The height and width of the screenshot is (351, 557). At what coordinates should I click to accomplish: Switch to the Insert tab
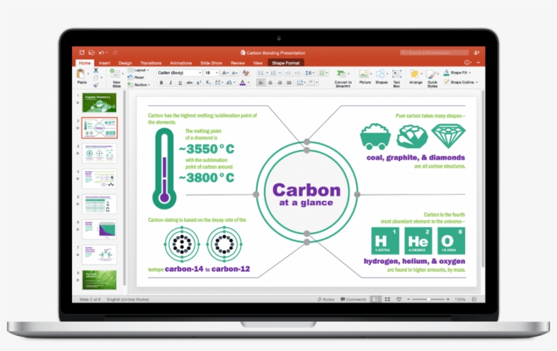point(105,63)
